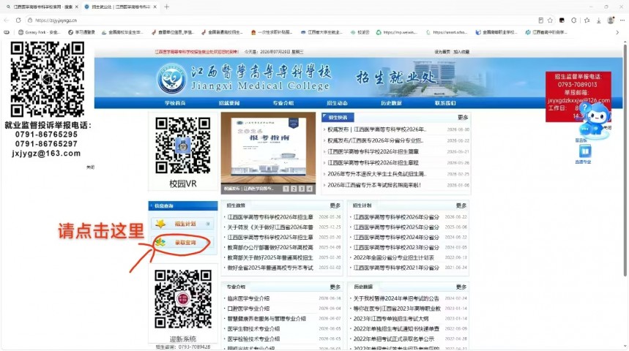This screenshot has height=351, width=629.
Task: Open the 校讯云 bookmark
Action: point(360,32)
